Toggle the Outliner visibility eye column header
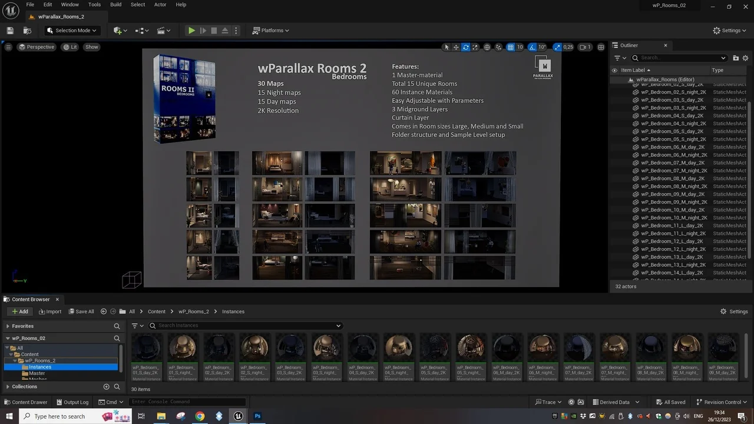 coord(614,70)
